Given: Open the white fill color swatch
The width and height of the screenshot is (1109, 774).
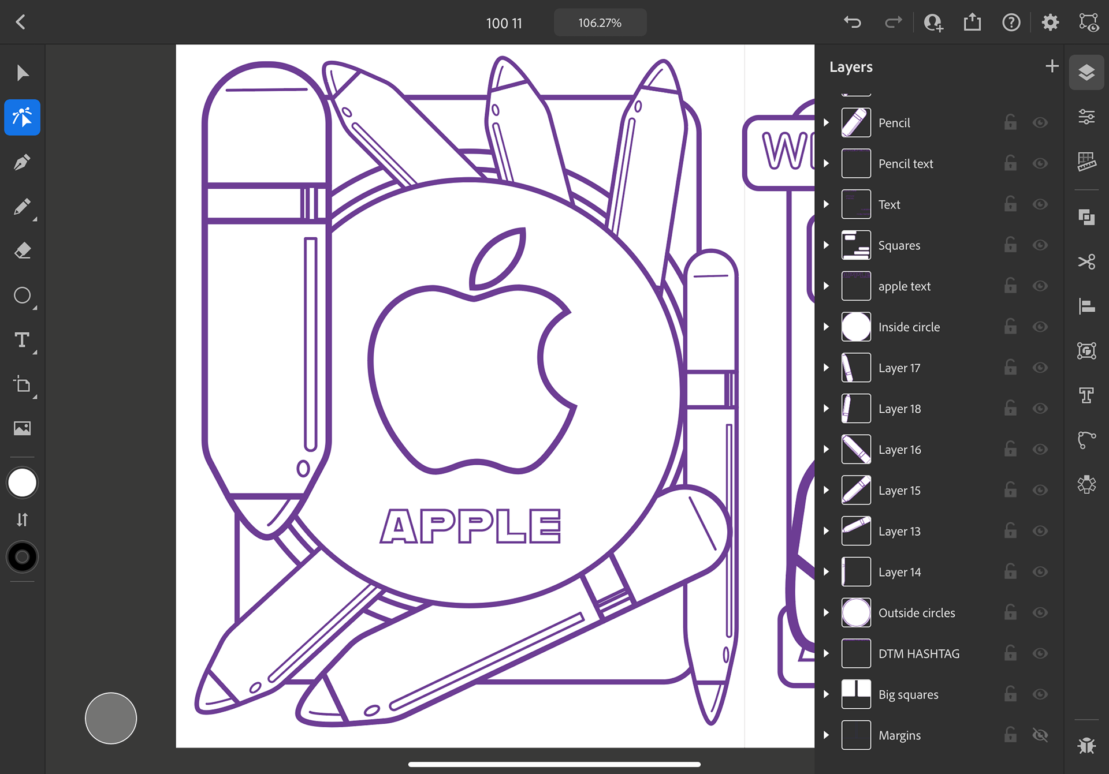Looking at the screenshot, I should 23,483.
